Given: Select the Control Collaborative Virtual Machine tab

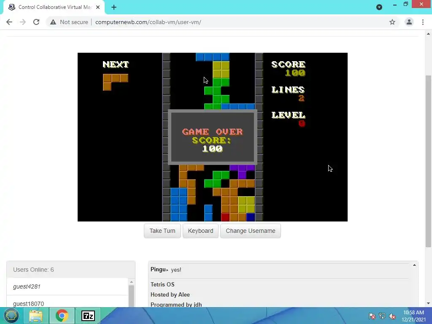Looking at the screenshot, I should click(54, 7).
